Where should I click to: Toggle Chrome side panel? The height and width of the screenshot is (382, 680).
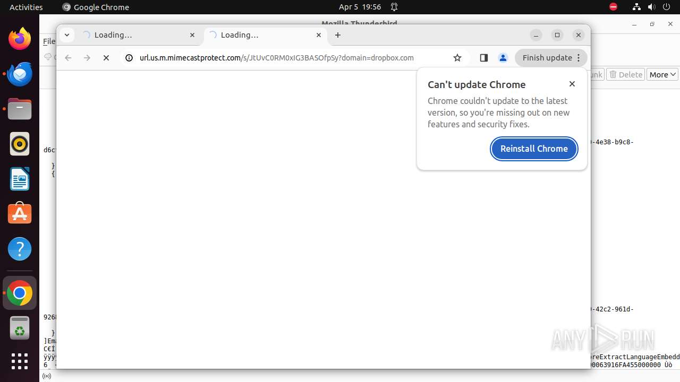pos(483,58)
